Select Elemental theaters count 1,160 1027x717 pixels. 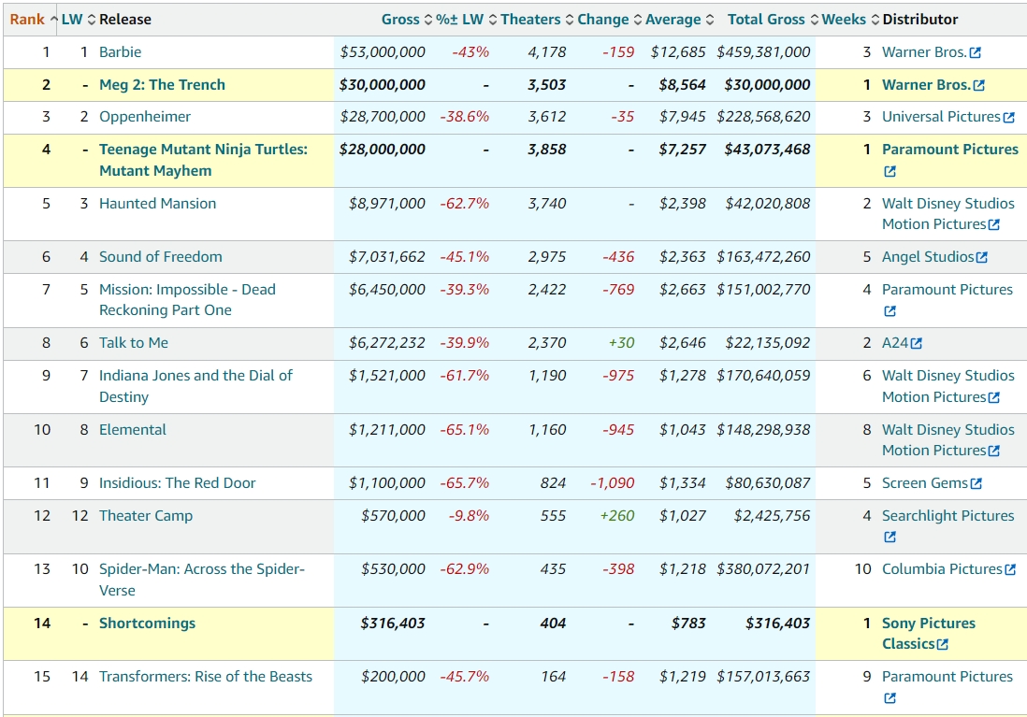pos(547,429)
